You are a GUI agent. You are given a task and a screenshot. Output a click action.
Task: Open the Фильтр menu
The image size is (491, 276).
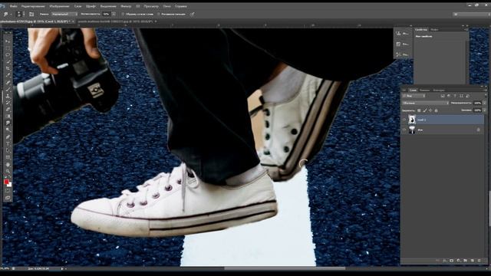click(x=126, y=6)
